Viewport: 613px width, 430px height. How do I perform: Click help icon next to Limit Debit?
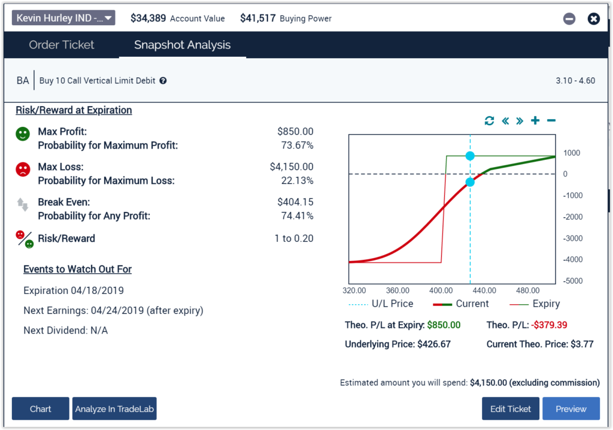tap(163, 81)
